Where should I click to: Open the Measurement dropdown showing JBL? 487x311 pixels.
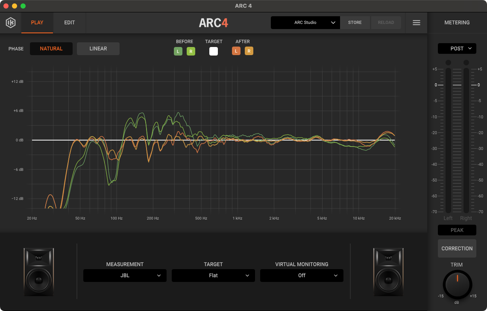(x=125, y=276)
